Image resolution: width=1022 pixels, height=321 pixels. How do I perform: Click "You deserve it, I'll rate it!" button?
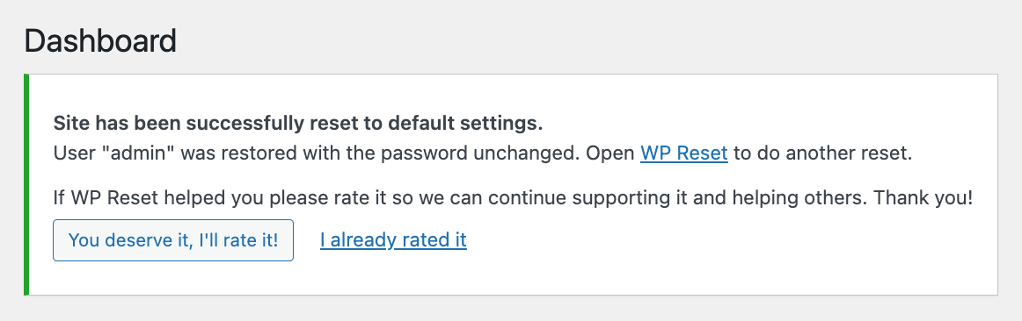pyautogui.click(x=173, y=240)
